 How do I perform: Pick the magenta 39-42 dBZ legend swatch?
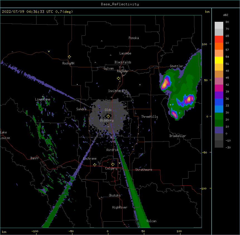click(x=219, y=88)
